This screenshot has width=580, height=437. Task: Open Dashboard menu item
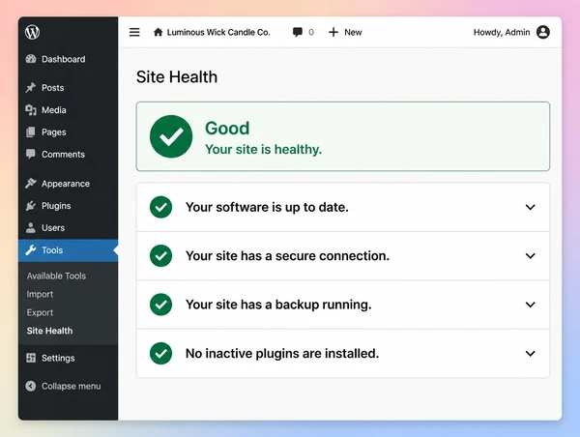coord(63,59)
